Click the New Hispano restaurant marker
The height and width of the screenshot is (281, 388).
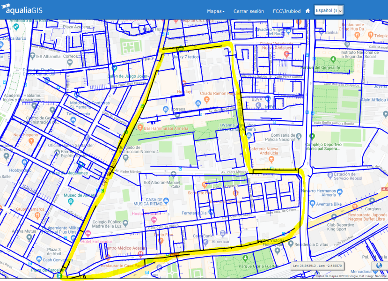pyautogui.click(x=31, y=141)
